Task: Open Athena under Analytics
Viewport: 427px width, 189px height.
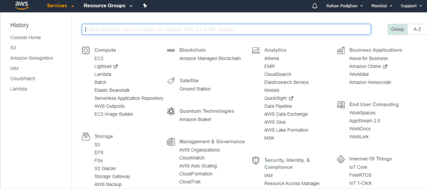Action: click(x=271, y=58)
